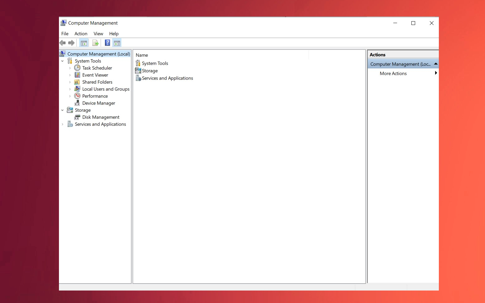Expand the Services and Applications tree node
The image size is (485, 303).
(x=62, y=124)
